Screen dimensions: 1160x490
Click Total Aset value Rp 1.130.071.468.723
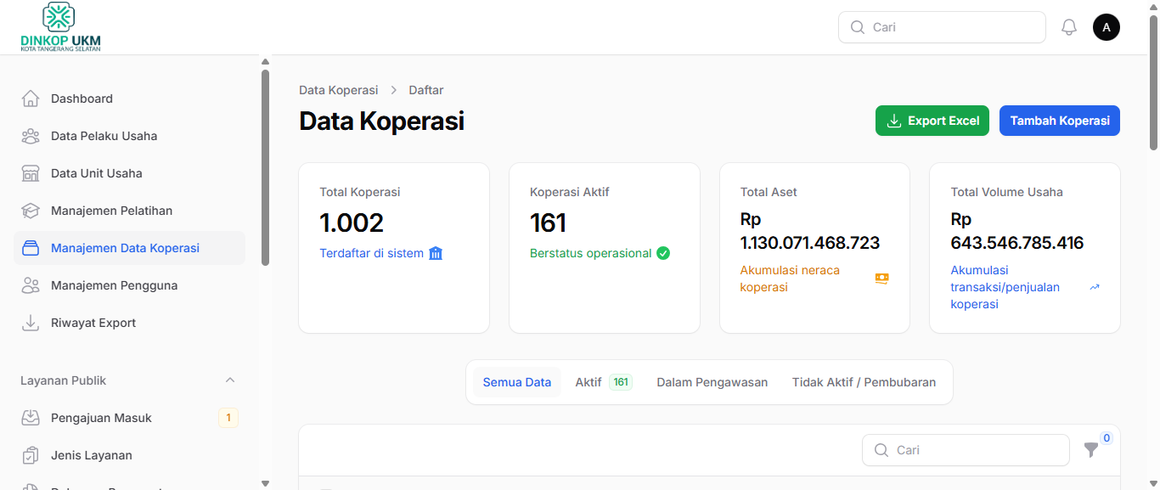810,231
